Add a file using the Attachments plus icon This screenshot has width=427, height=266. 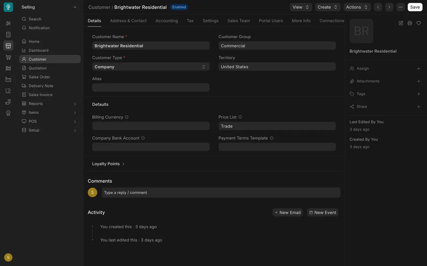tap(419, 81)
